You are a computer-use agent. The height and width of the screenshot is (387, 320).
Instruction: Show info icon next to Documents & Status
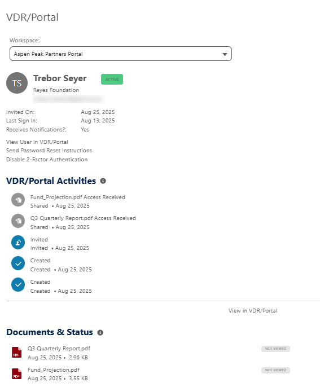click(100, 332)
